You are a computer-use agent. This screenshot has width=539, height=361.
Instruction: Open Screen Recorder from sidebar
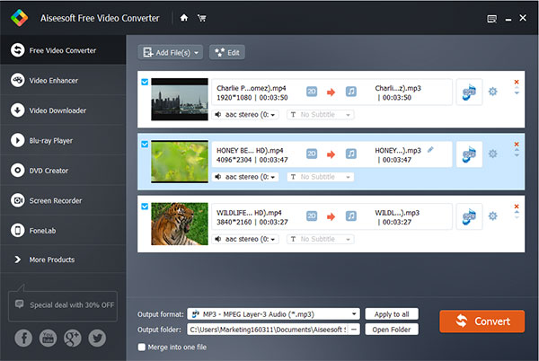tap(63, 200)
